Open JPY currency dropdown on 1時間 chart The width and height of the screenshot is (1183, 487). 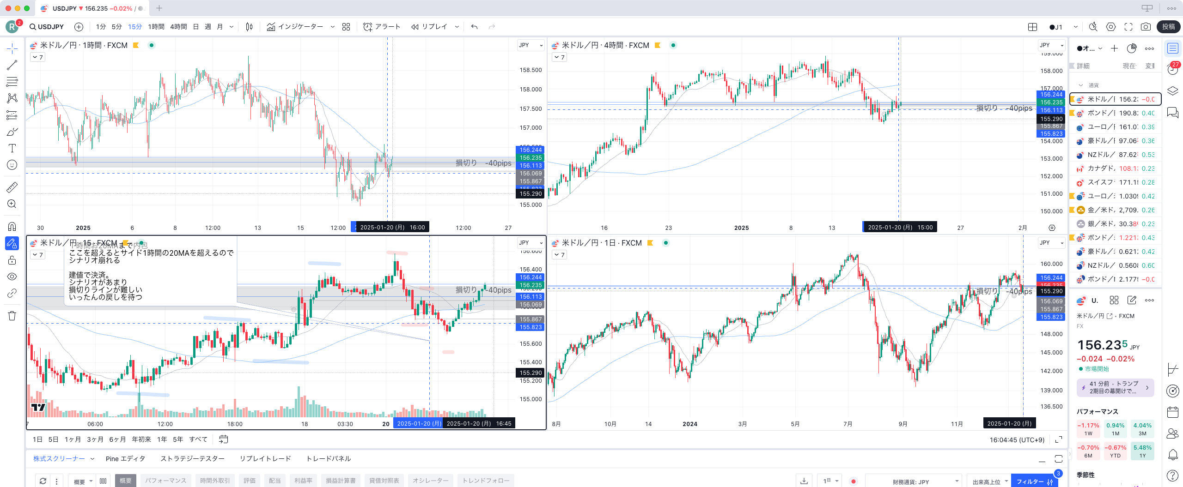[x=531, y=45]
